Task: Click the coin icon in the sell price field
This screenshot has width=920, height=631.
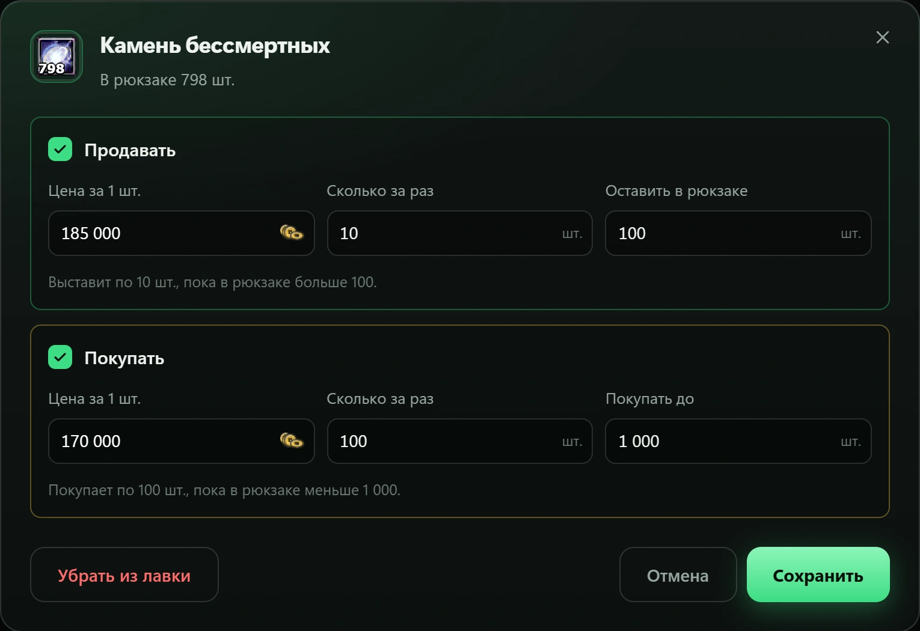Action: (x=292, y=233)
